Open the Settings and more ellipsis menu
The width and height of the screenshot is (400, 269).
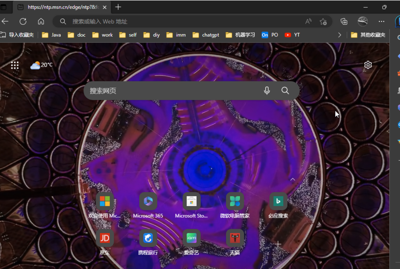click(x=381, y=21)
